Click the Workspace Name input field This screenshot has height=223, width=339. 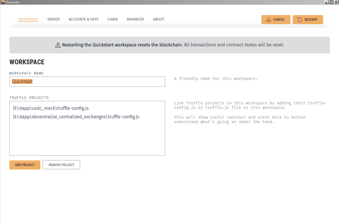87,82
